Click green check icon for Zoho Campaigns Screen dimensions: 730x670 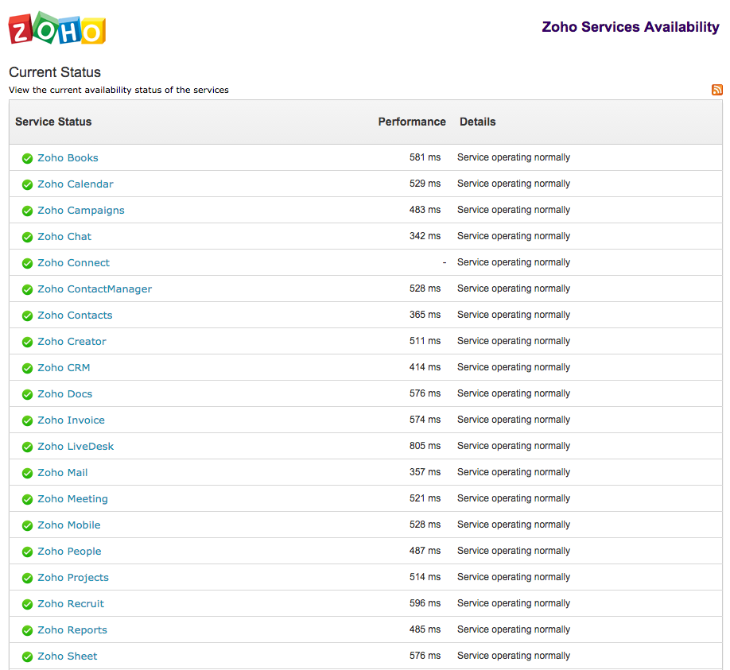click(x=28, y=211)
